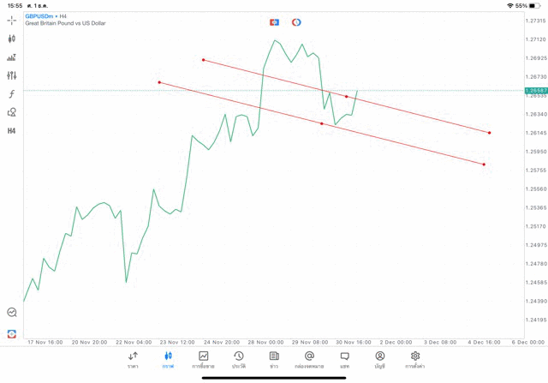Open the bar chart settings icon
This screenshot has height=383, width=548.
pyautogui.click(x=11, y=57)
